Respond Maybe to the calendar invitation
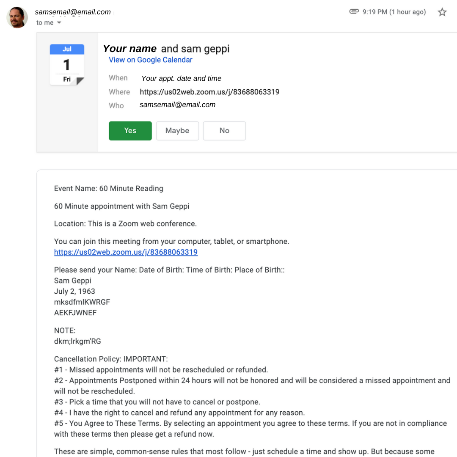Screen dimensions: 457x457 (177, 131)
